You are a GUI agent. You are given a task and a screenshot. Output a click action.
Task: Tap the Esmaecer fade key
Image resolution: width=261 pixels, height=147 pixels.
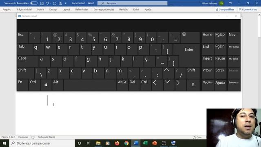tap(234, 85)
